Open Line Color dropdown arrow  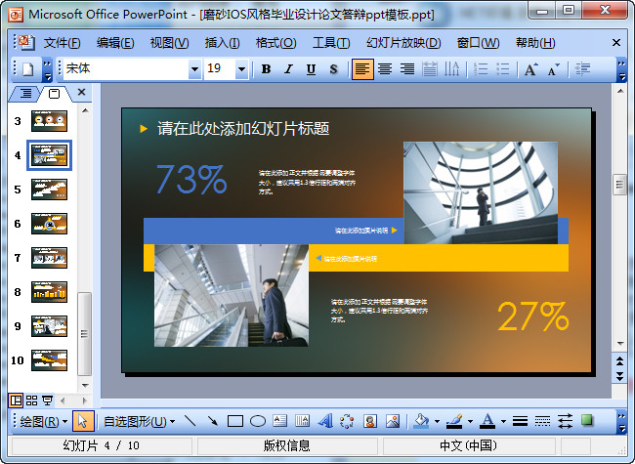pos(470,421)
